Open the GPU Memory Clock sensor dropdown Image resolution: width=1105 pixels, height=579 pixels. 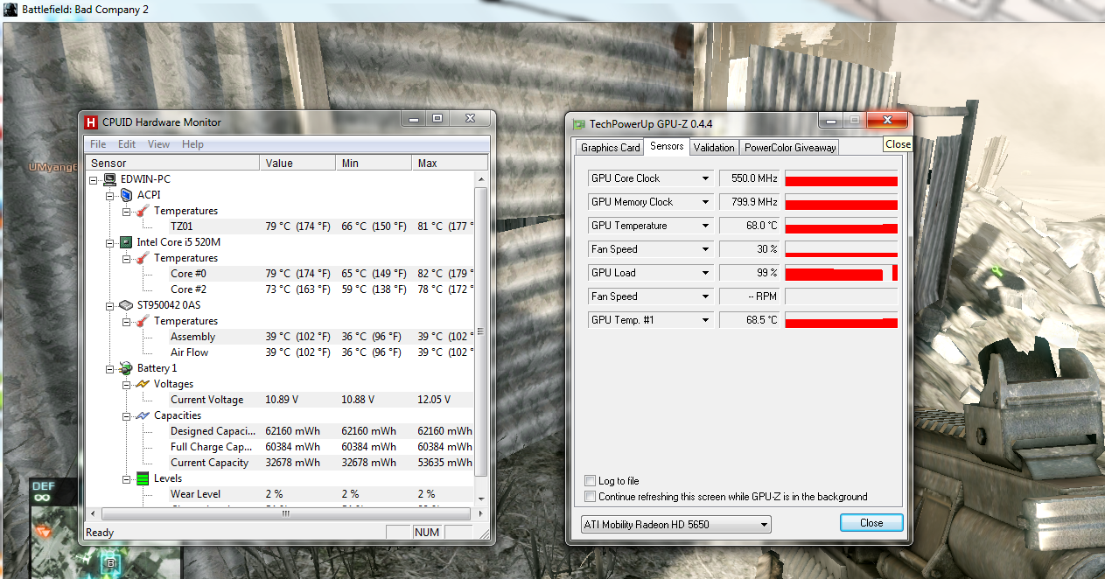point(705,202)
